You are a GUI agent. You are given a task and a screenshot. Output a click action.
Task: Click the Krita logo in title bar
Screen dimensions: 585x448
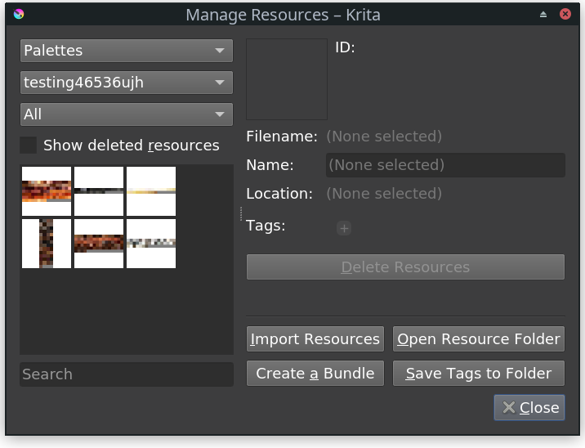pos(20,15)
